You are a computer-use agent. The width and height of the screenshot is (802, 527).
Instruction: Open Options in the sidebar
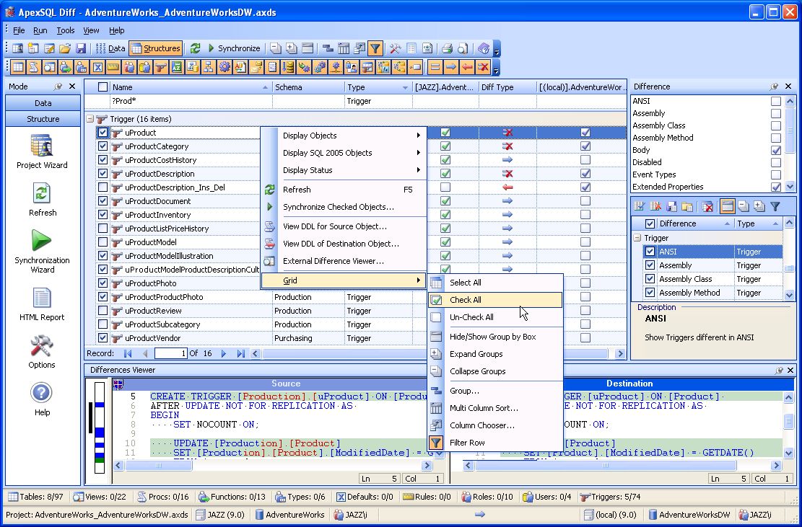click(42, 347)
